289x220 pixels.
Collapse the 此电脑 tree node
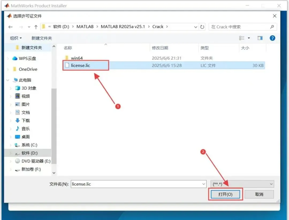pyautogui.click(x=8, y=80)
